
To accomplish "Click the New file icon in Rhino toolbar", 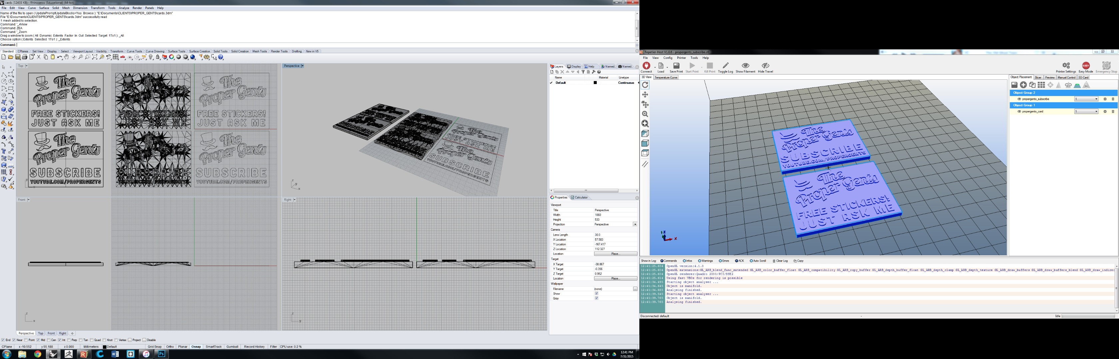I will pyautogui.click(x=3, y=57).
